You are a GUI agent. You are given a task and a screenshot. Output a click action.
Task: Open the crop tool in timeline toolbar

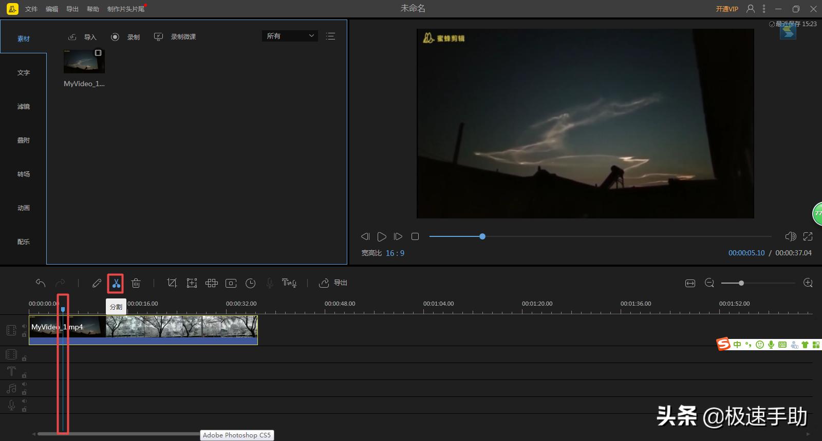point(172,283)
